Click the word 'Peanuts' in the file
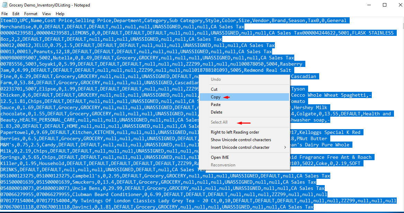This screenshot has height=213, width=404. [43, 52]
